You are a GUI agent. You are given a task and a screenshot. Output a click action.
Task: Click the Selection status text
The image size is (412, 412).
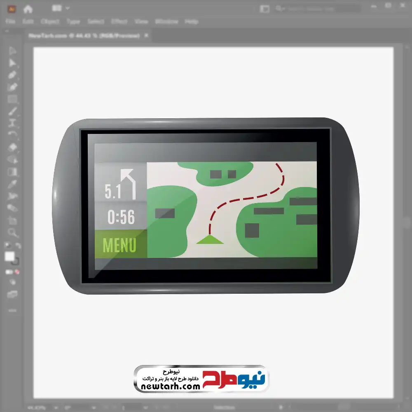(x=224, y=407)
